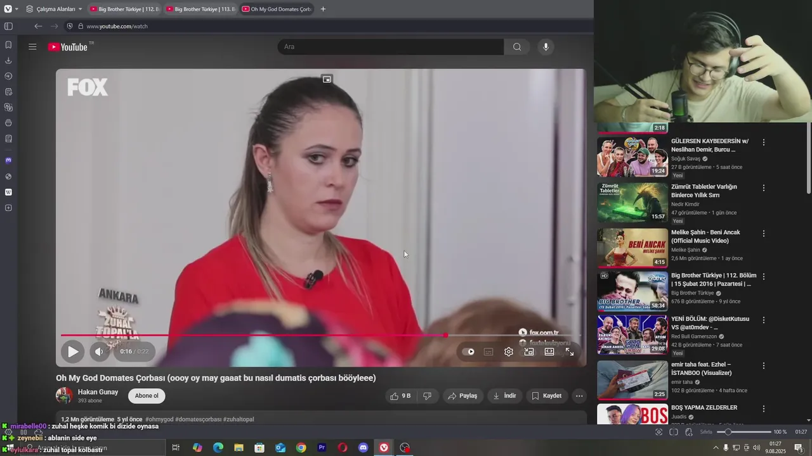The image size is (812, 456).
Task: Download the video with İndir button
Action: 505,396
